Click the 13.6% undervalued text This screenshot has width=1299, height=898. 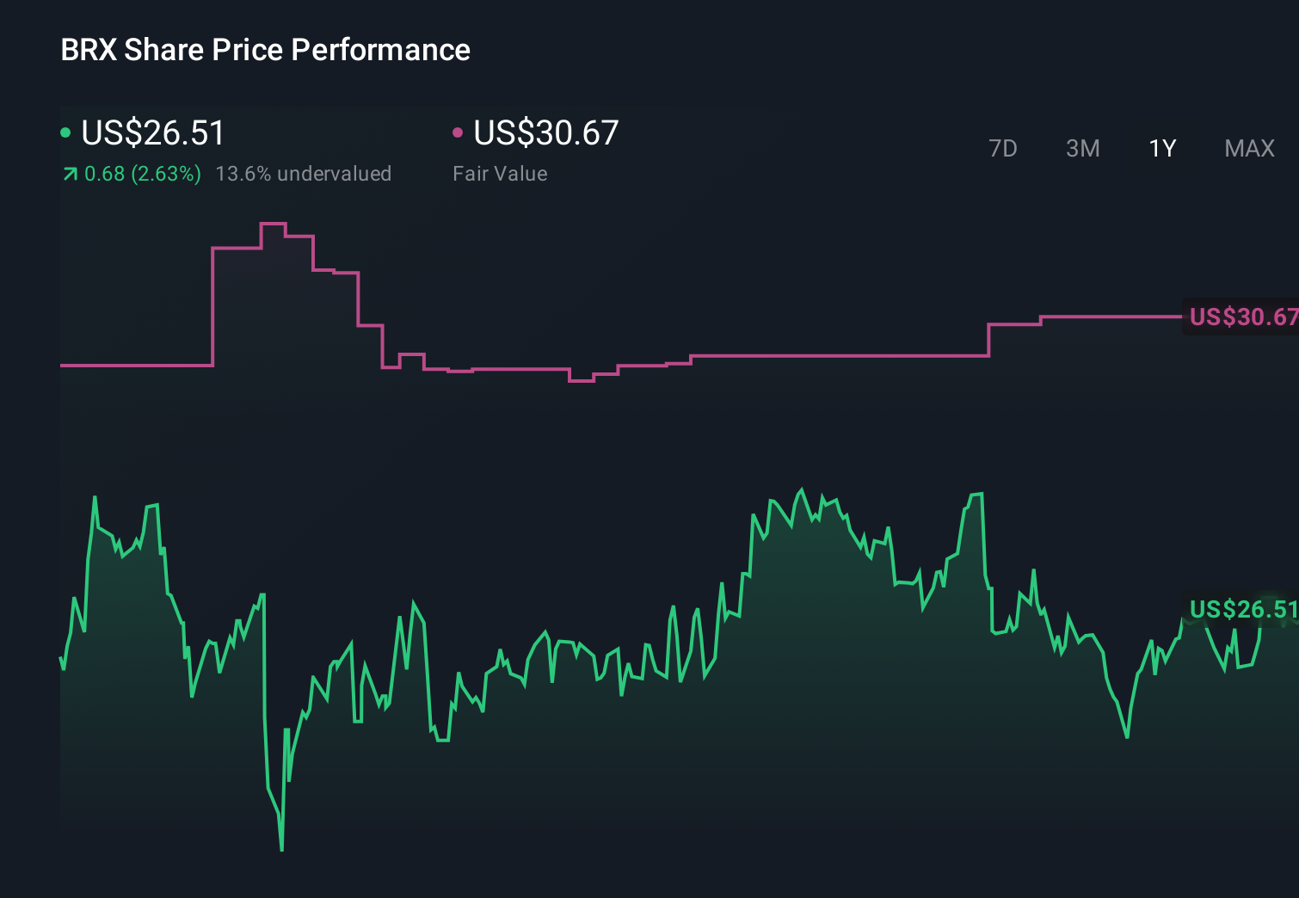(x=305, y=173)
